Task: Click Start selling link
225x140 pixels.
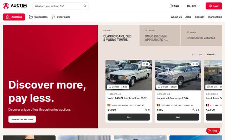Action: click(x=215, y=17)
